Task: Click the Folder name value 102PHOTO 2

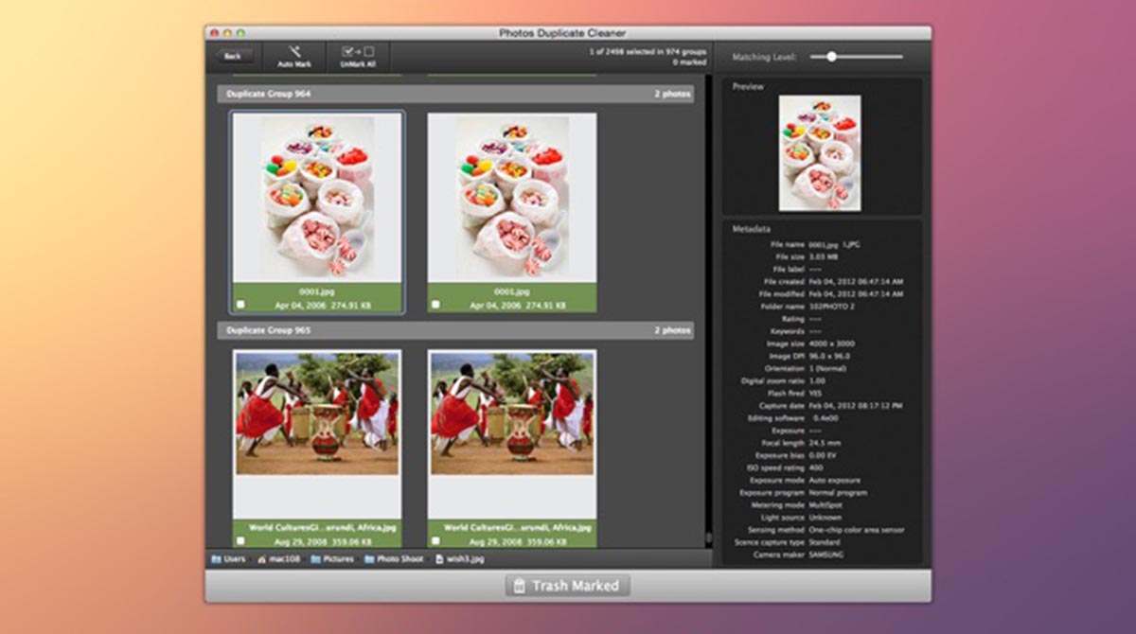Action: point(831,306)
